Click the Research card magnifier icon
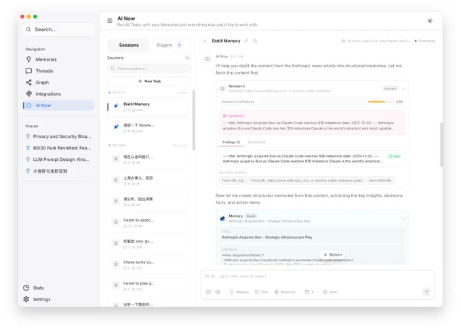The height and width of the screenshot is (331, 461). pos(222,89)
